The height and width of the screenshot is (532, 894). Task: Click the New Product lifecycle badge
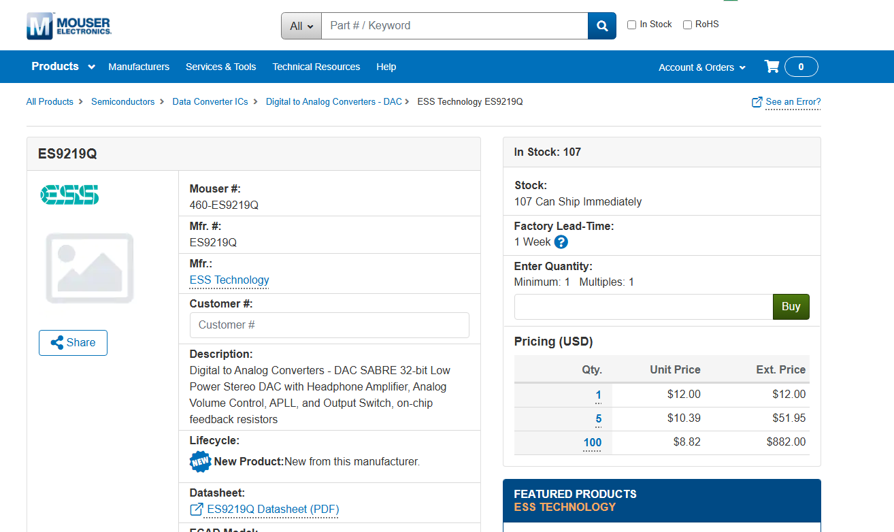(x=200, y=461)
